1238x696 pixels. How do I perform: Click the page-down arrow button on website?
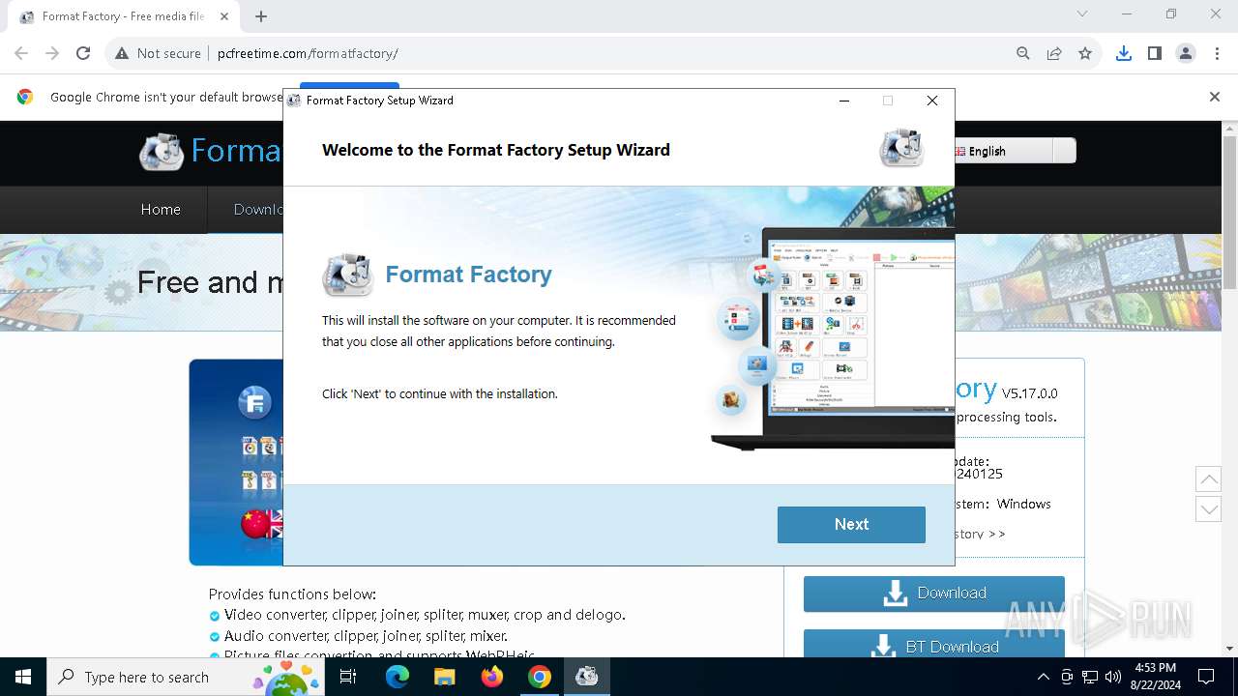click(x=1208, y=509)
